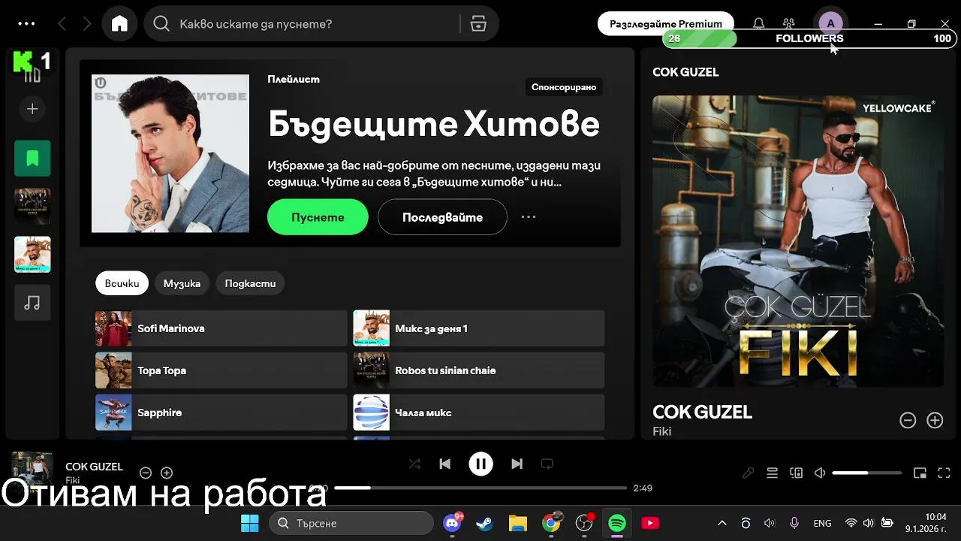This screenshot has height=541, width=961.
Task: Add to library with plus in right panel
Action: (x=935, y=421)
